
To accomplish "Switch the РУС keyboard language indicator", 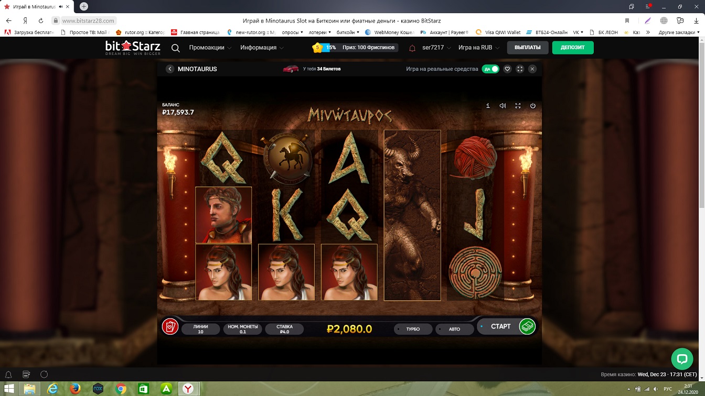I will (668, 389).
